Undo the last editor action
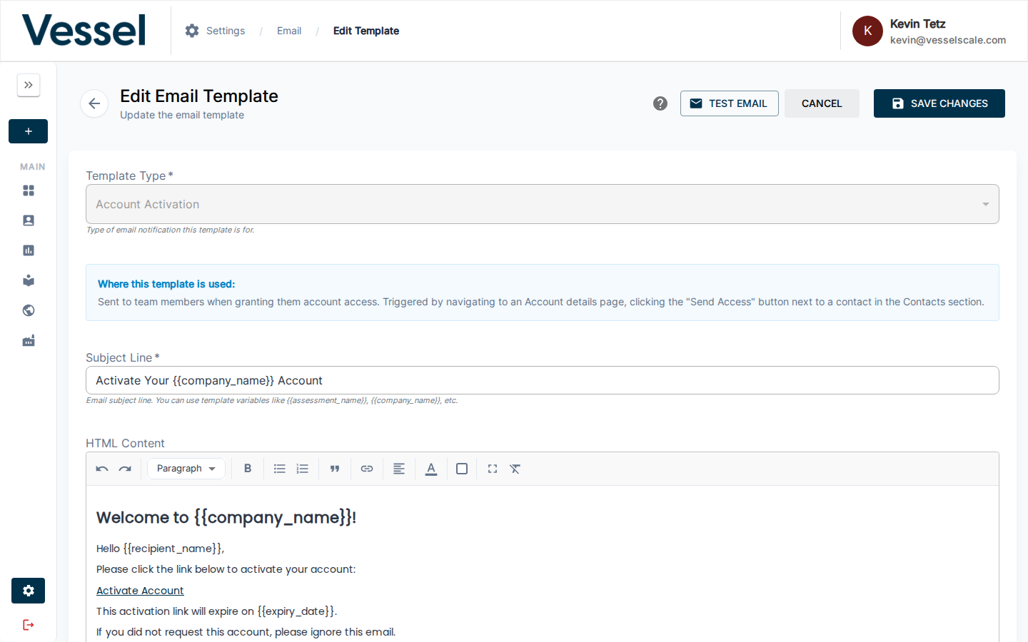The height and width of the screenshot is (642, 1028). tap(102, 469)
